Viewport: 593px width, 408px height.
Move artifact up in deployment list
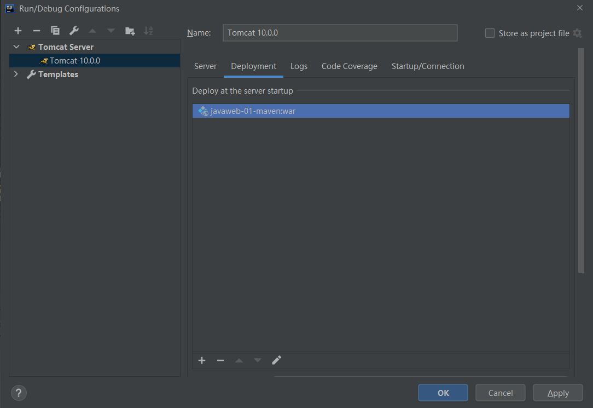(239, 360)
